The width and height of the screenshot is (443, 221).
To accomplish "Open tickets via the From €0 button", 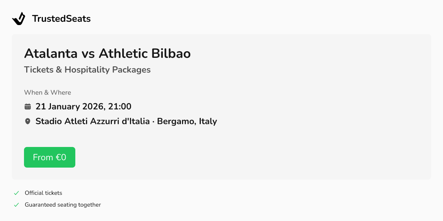I will pos(49,157).
